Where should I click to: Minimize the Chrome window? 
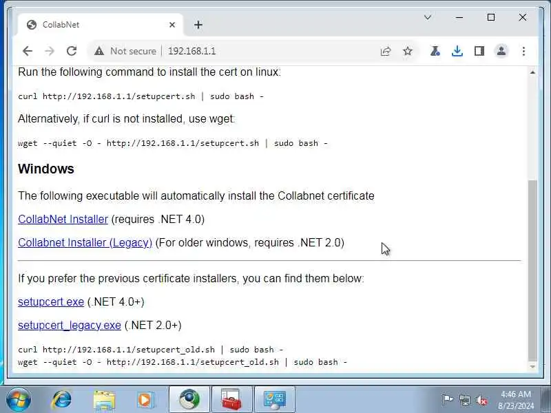(x=459, y=17)
